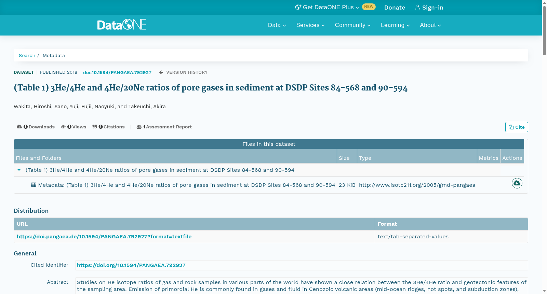Click the Distribution section heading

pyautogui.click(x=31, y=211)
